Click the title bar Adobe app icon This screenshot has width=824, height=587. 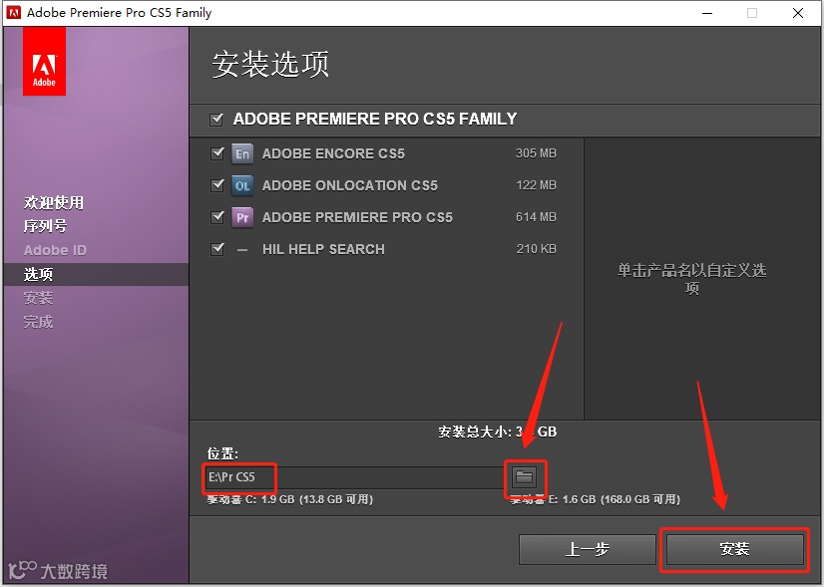[x=14, y=13]
